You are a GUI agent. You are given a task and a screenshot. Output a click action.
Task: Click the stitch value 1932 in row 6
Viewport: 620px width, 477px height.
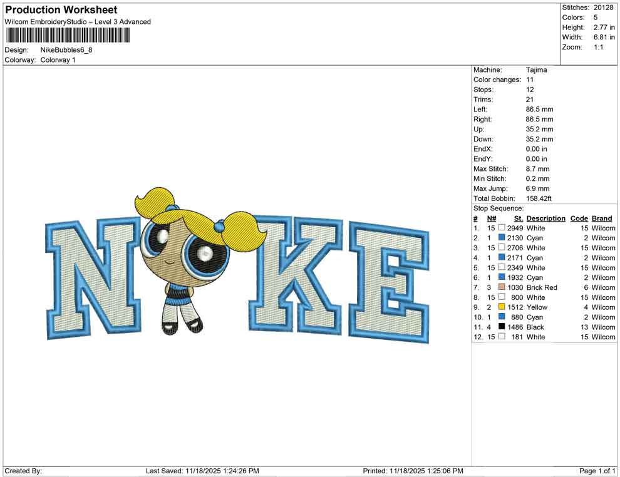(515, 277)
